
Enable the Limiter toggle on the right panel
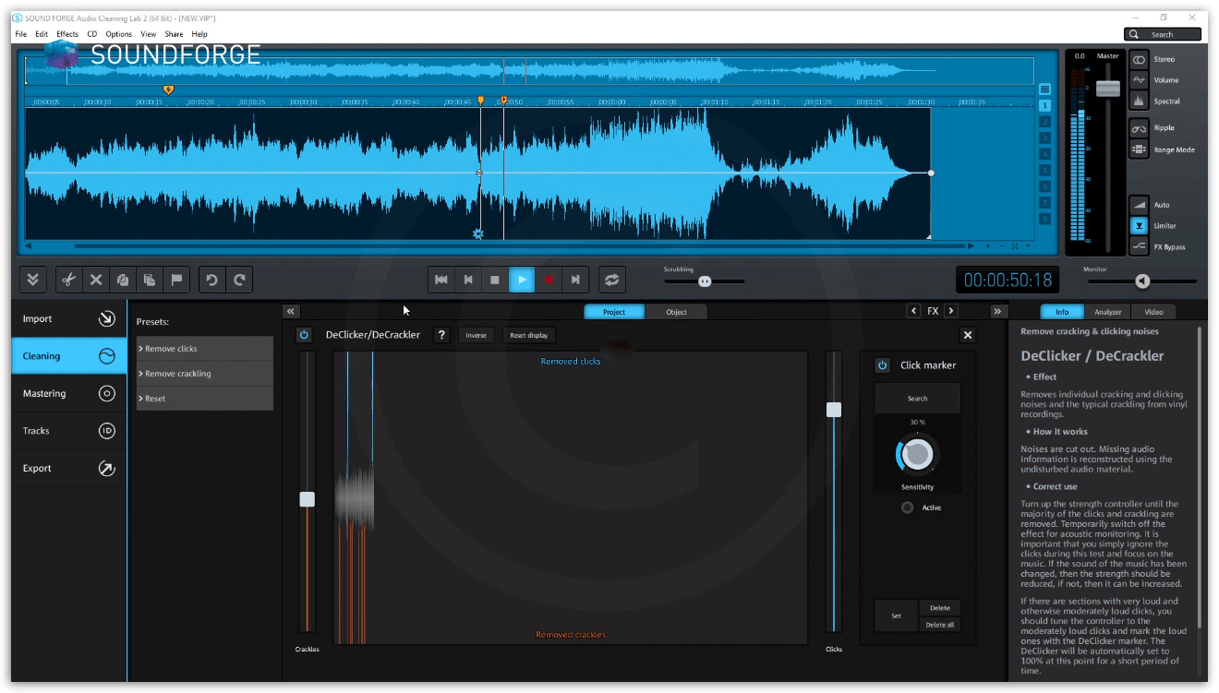(x=1139, y=225)
